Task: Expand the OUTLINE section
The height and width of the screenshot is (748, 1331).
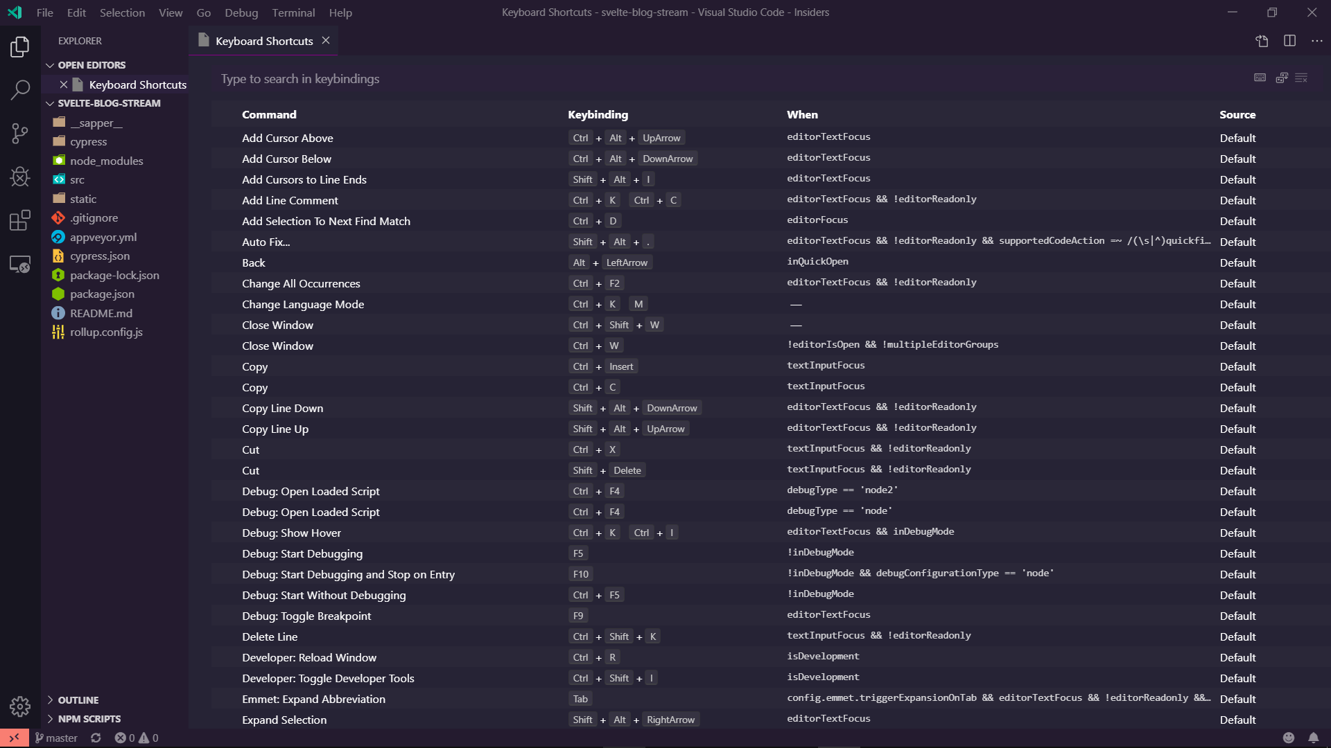Action: click(x=51, y=699)
